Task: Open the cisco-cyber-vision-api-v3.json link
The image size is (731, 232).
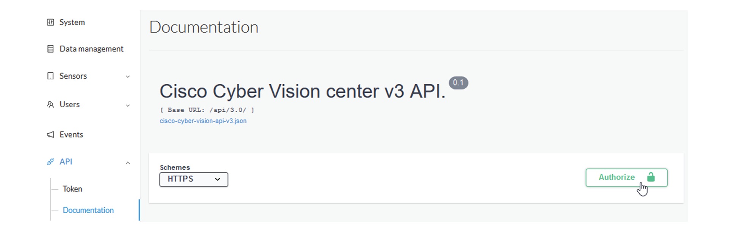Action: click(x=203, y=121)
